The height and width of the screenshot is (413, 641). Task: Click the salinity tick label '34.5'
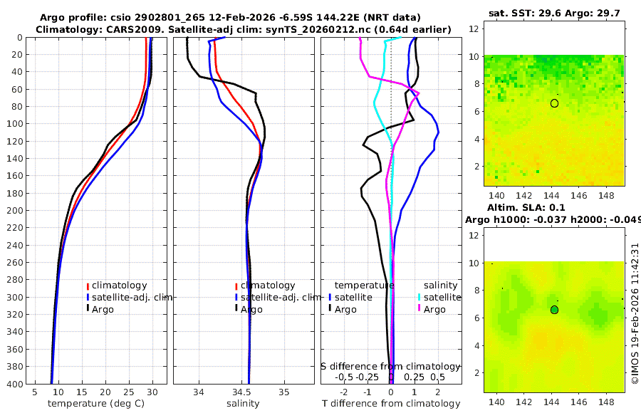[241, 392]
